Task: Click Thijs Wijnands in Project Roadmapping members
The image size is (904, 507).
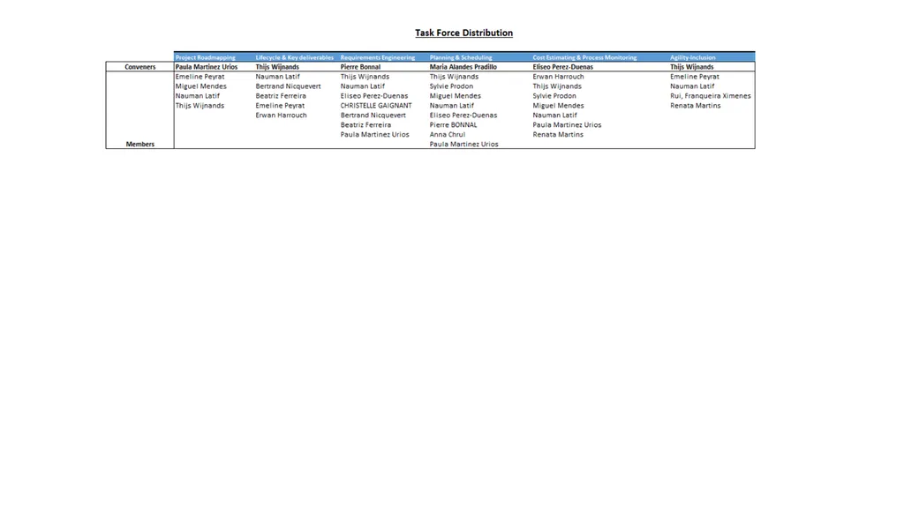Action: [x=200, y=106]
